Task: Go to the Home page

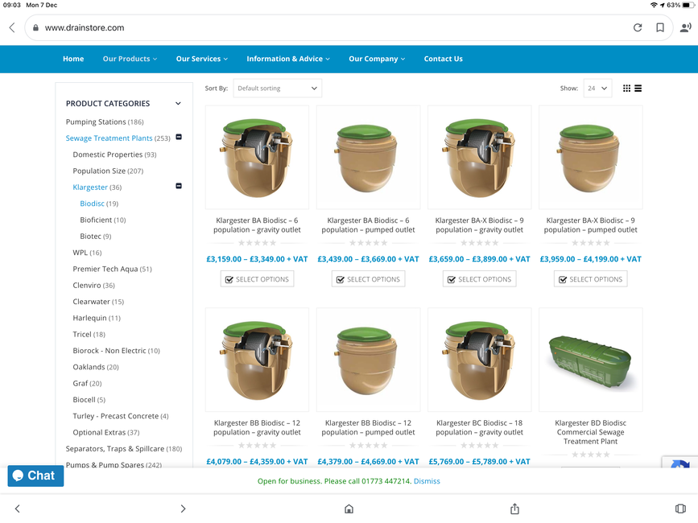Action: (x=73, y=59)
